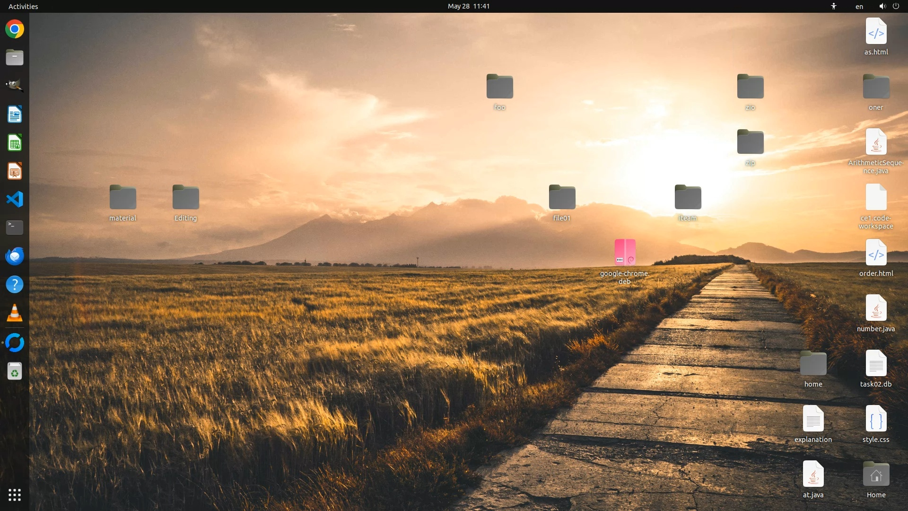
Task: Launch LibreOffice Calc spreadsheet icon
Action: coord(15,143)
